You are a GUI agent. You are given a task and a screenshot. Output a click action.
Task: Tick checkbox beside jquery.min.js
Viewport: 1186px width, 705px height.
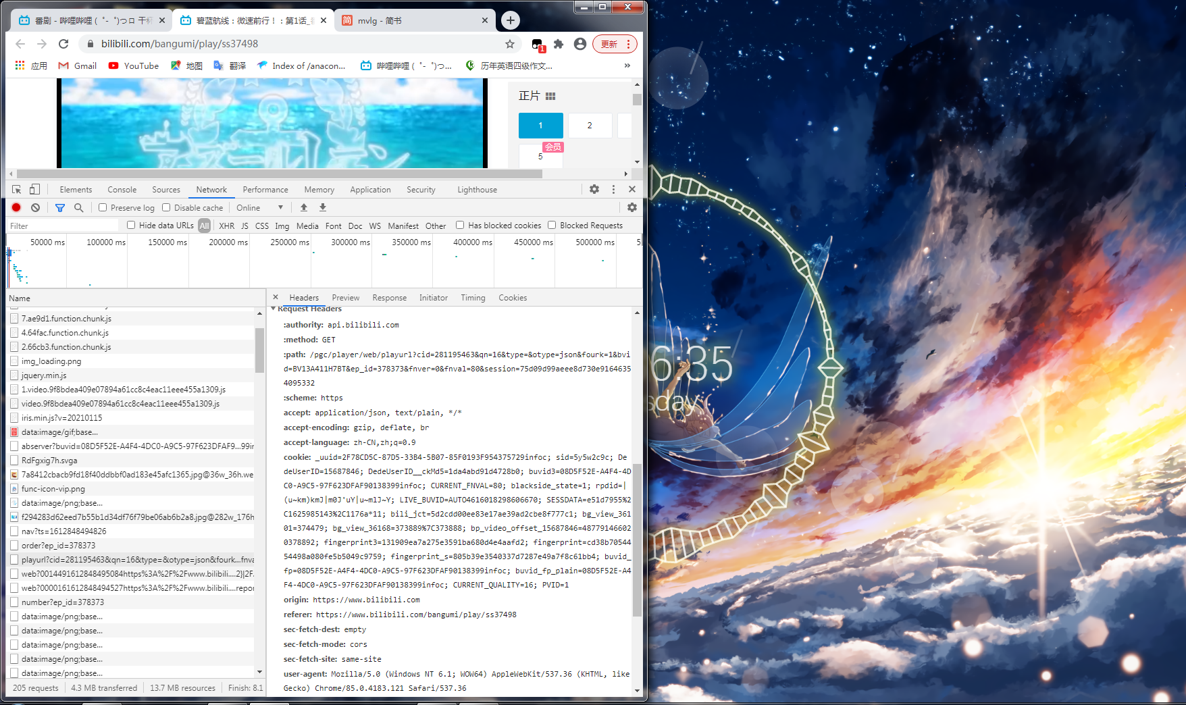click(14, 375)
